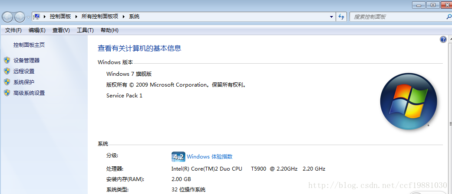Expand the arrow after 所有控制面板项 breadcrumb
This screenshot has width=452, height=194.
[124, 16]
